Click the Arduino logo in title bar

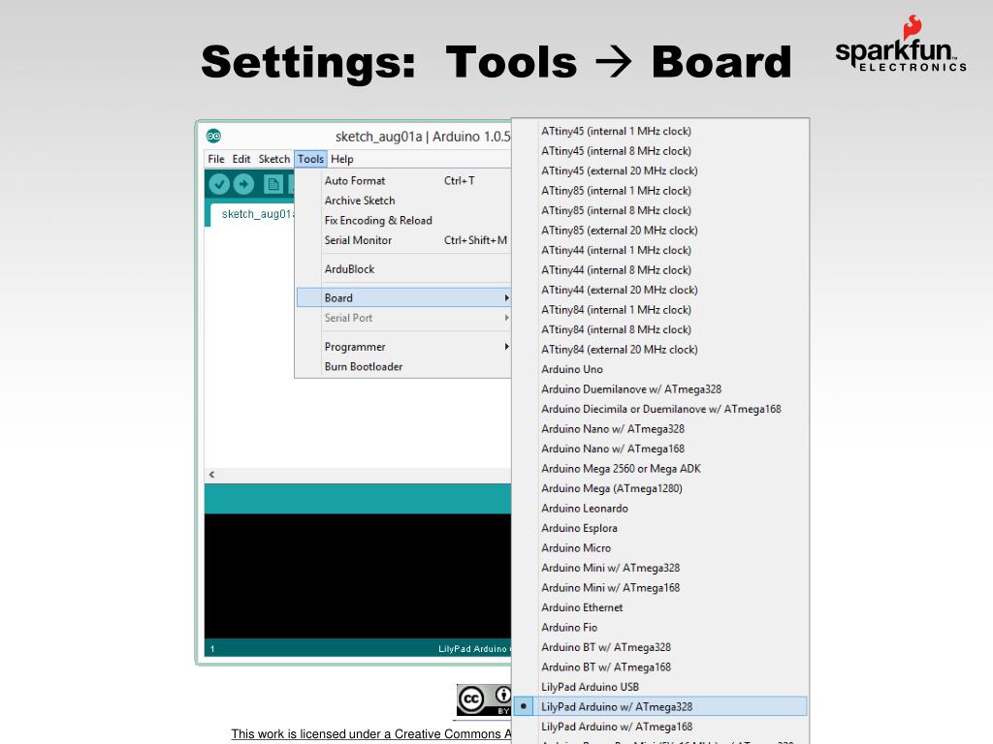tap(213, 136)
